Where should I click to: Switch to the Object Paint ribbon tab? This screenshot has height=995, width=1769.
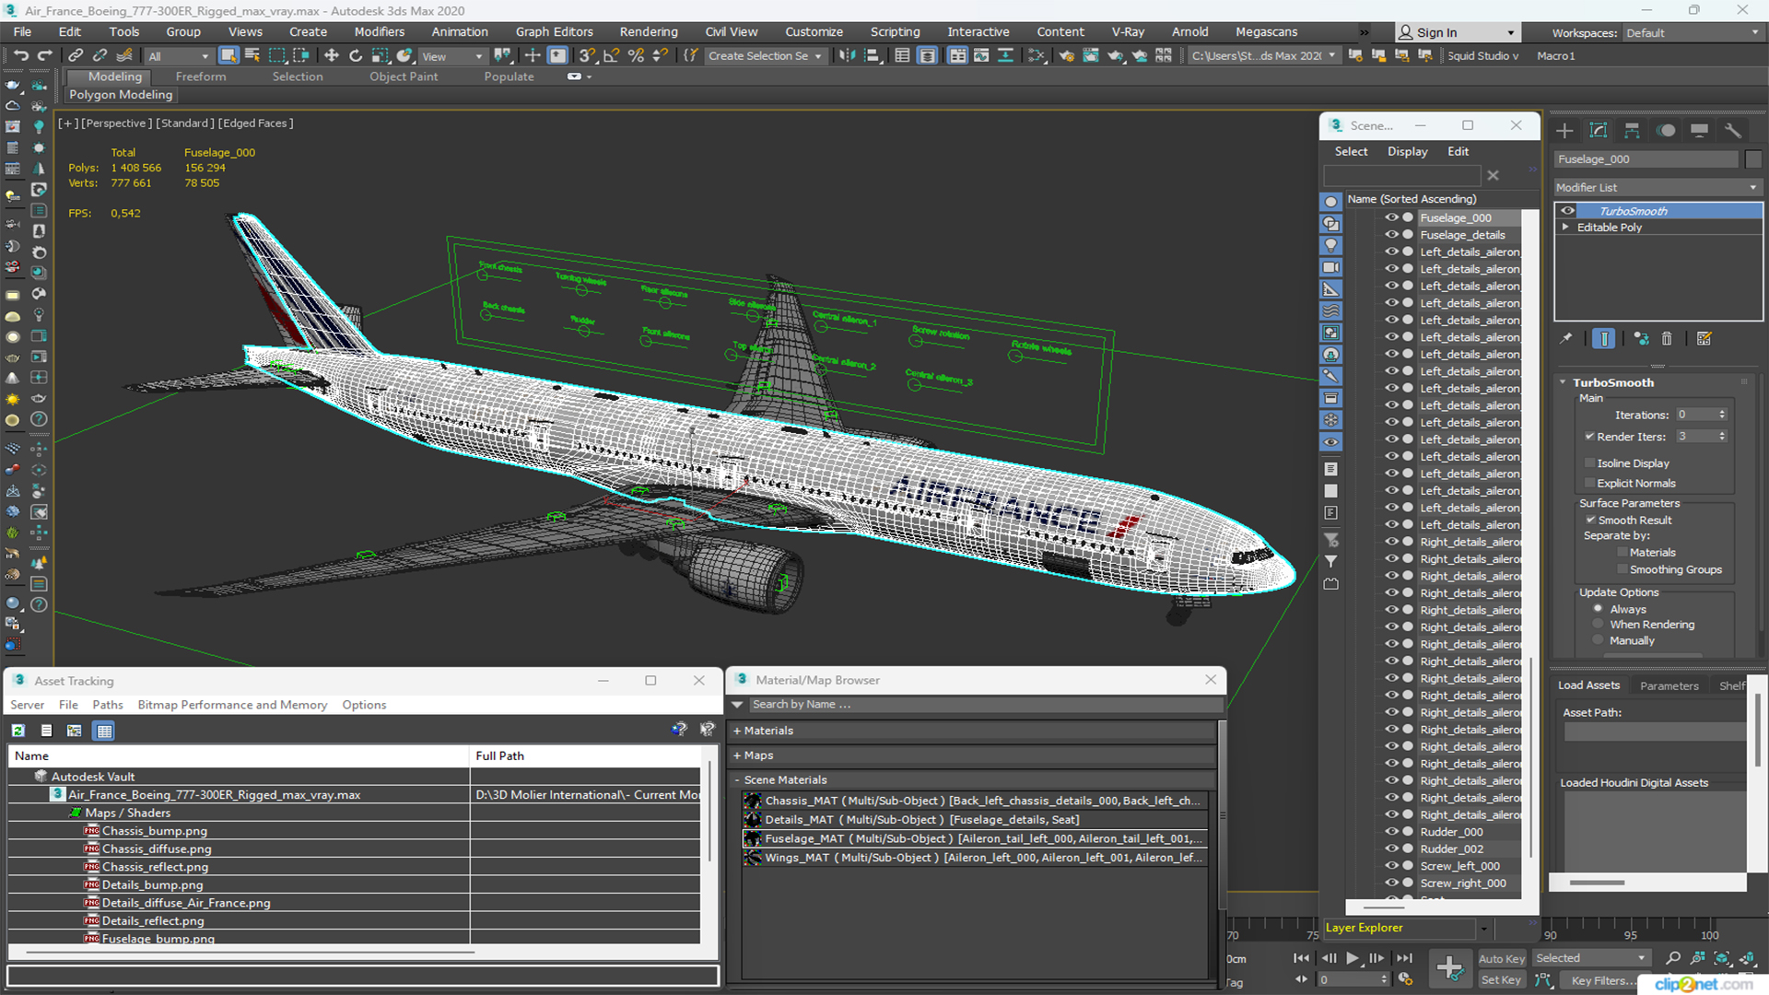pyautogui.click(x=404, y=77)
